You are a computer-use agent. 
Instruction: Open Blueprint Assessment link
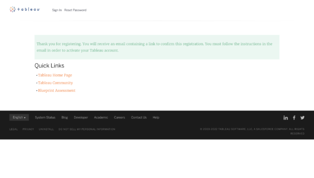click(57, 90)
